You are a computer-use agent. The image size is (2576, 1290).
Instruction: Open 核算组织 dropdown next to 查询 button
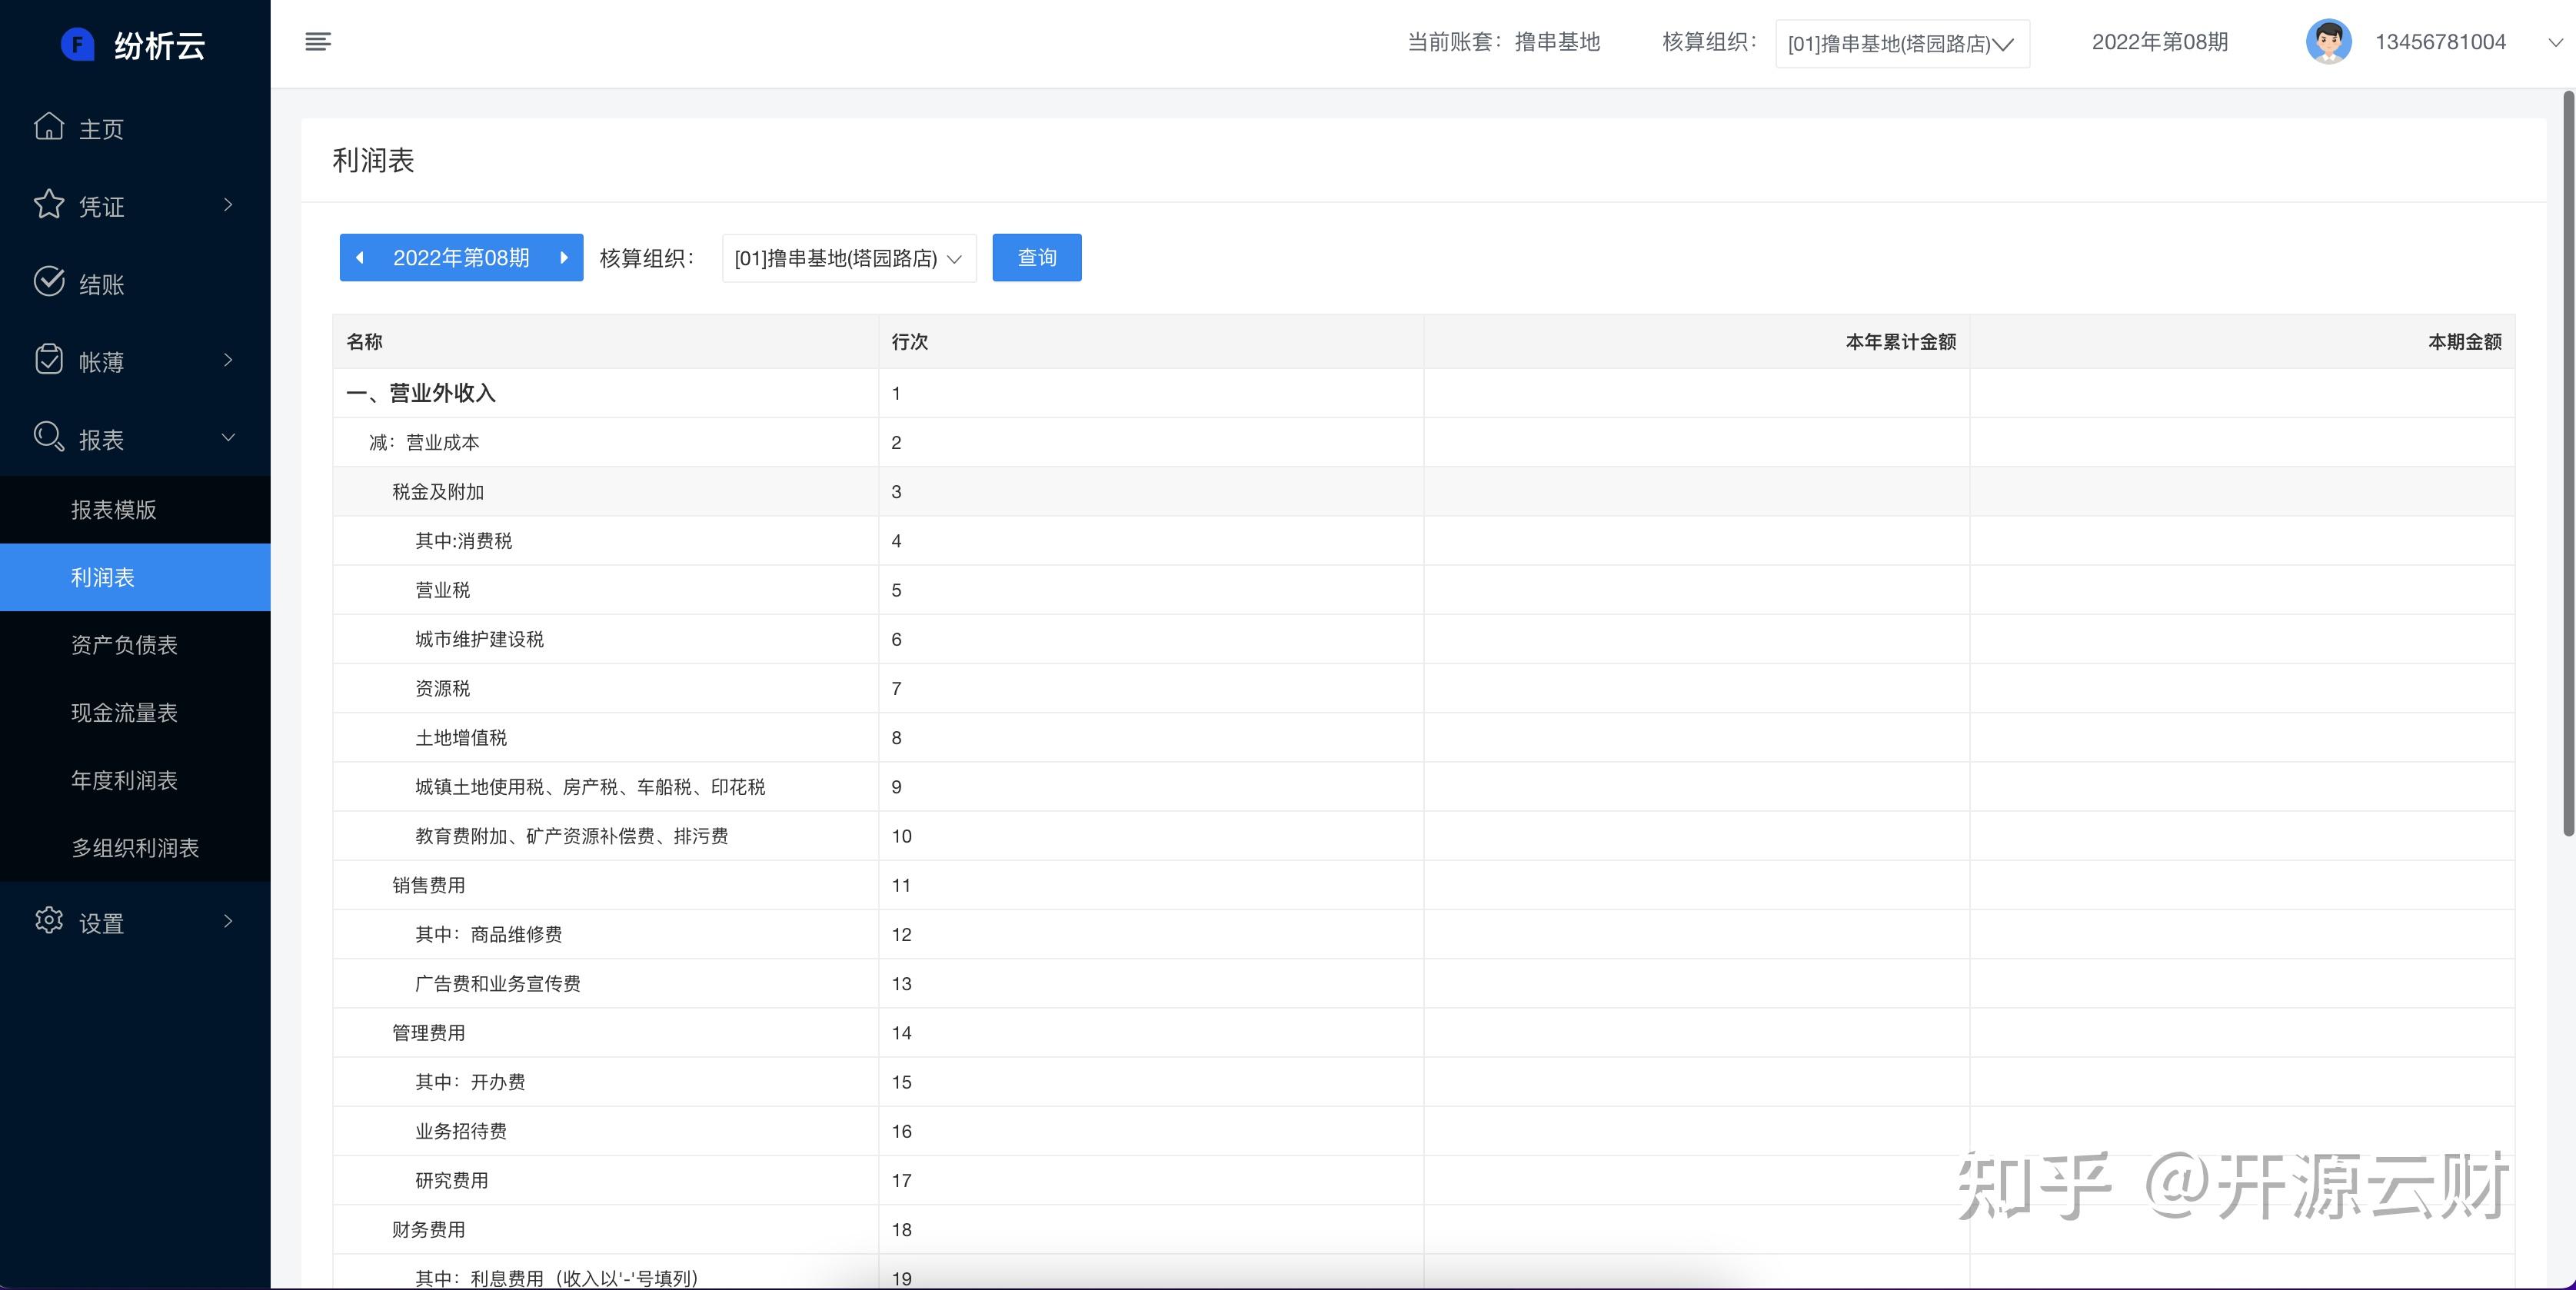tap(849, 258)
